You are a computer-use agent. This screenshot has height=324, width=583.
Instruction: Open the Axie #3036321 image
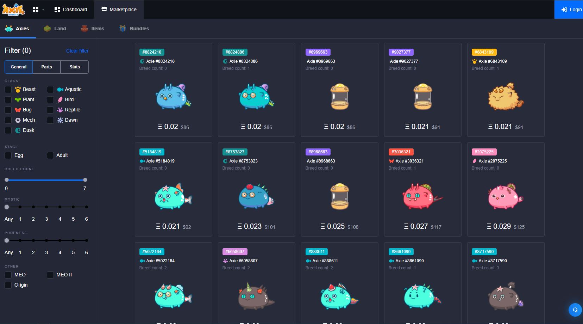point(422,196)
